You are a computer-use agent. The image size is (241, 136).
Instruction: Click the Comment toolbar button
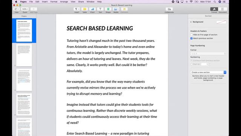pyautogui.click(x=124, y=9)
